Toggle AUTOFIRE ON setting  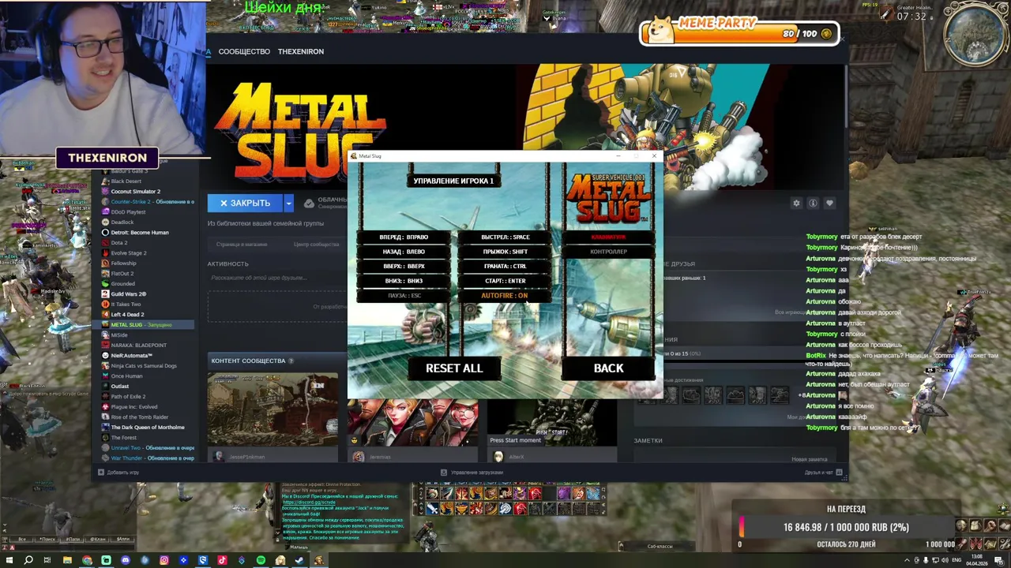tap(504, 296)
